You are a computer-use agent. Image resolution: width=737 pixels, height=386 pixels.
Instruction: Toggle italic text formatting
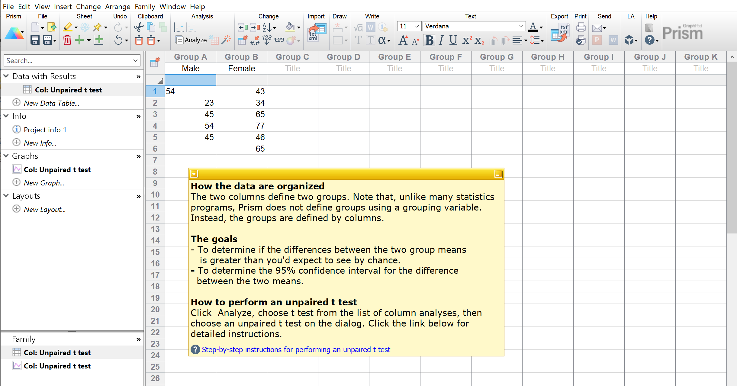(440, 40)
